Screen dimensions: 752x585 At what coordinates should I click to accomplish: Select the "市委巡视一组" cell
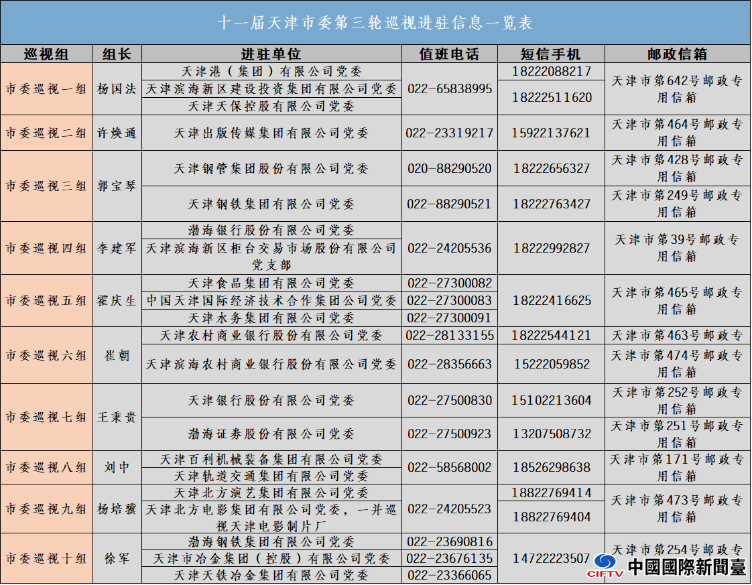pos(46,88)
